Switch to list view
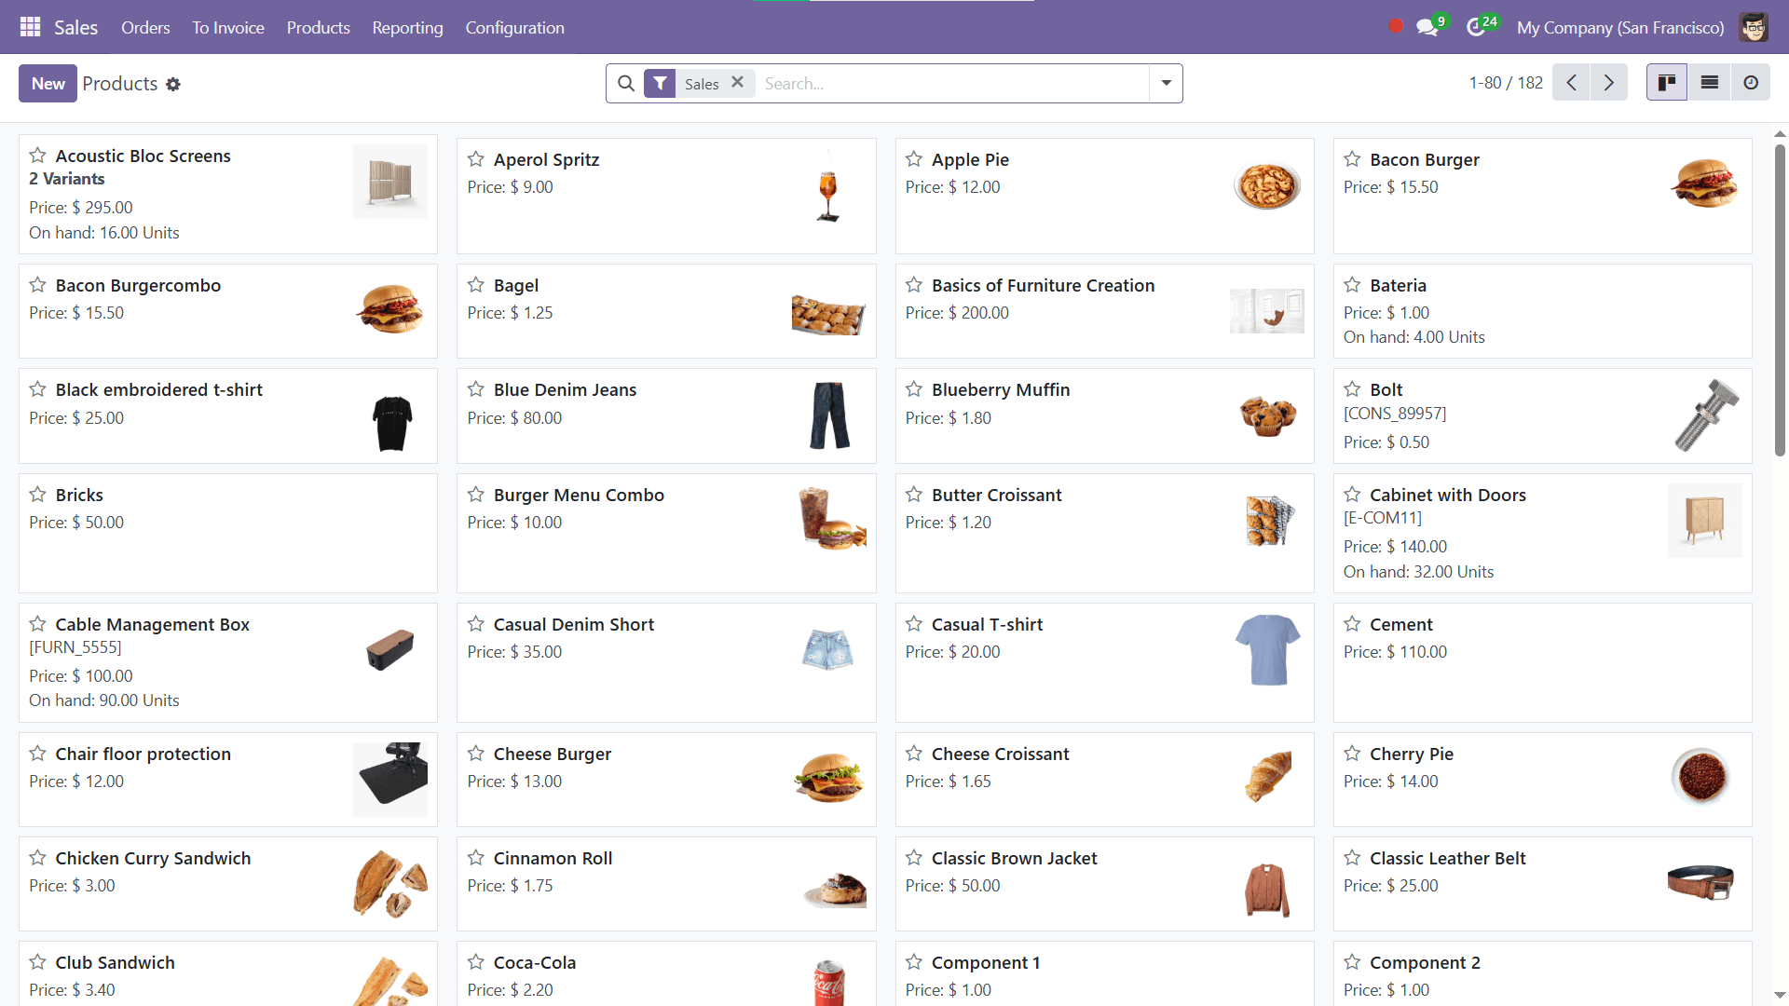Image resolution: width=1789 pixels, height=1006 pixels. click(1709, 82)
